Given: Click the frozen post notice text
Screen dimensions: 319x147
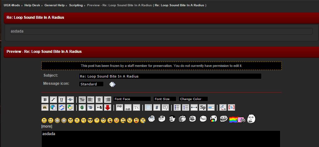Looking at the screenshot, I should click(x=161, y=66).
